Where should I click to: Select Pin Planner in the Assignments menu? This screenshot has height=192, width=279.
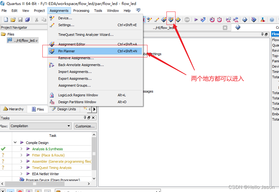95,51
